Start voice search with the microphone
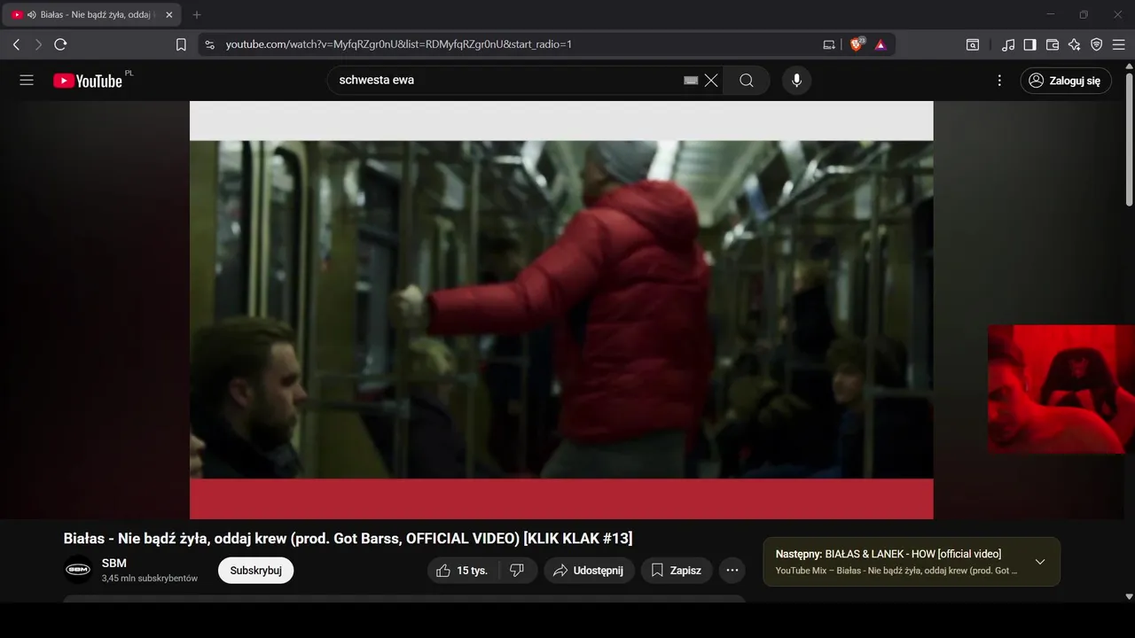Image resolution: width=1135 pixels, height=638 pixels. [796, 81]
